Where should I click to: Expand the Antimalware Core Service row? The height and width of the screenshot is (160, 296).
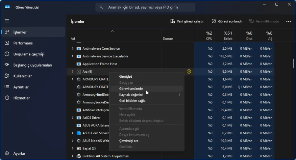pyautogui.click(x=72, y=48)
